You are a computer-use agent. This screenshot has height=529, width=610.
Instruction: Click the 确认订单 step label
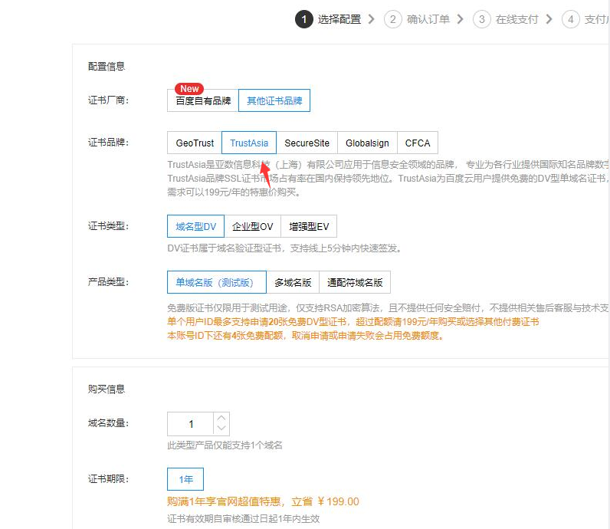428,19
